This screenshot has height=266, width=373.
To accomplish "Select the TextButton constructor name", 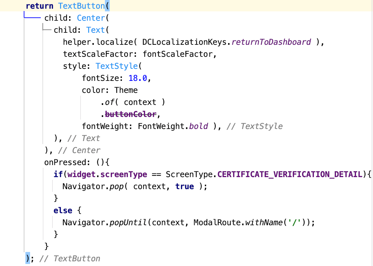I will 82,6.
